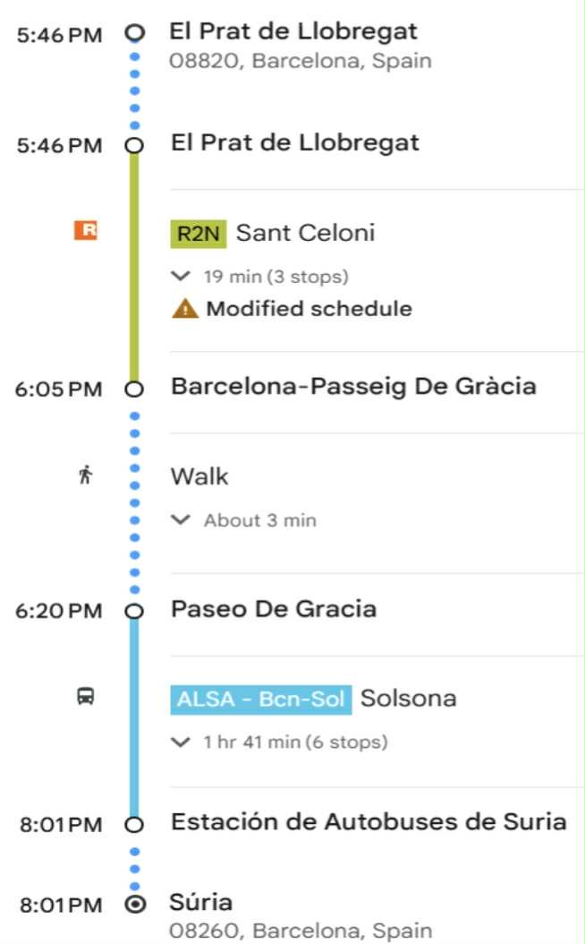Click the green R2N line badge
Viewport: 585px width, 944px height.
[199, 234]
